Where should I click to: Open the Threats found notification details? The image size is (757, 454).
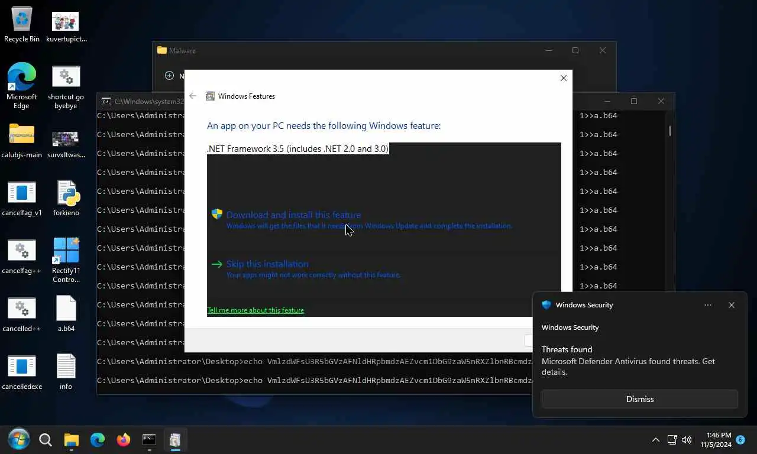pyautogui.click(x=628, y=361)
